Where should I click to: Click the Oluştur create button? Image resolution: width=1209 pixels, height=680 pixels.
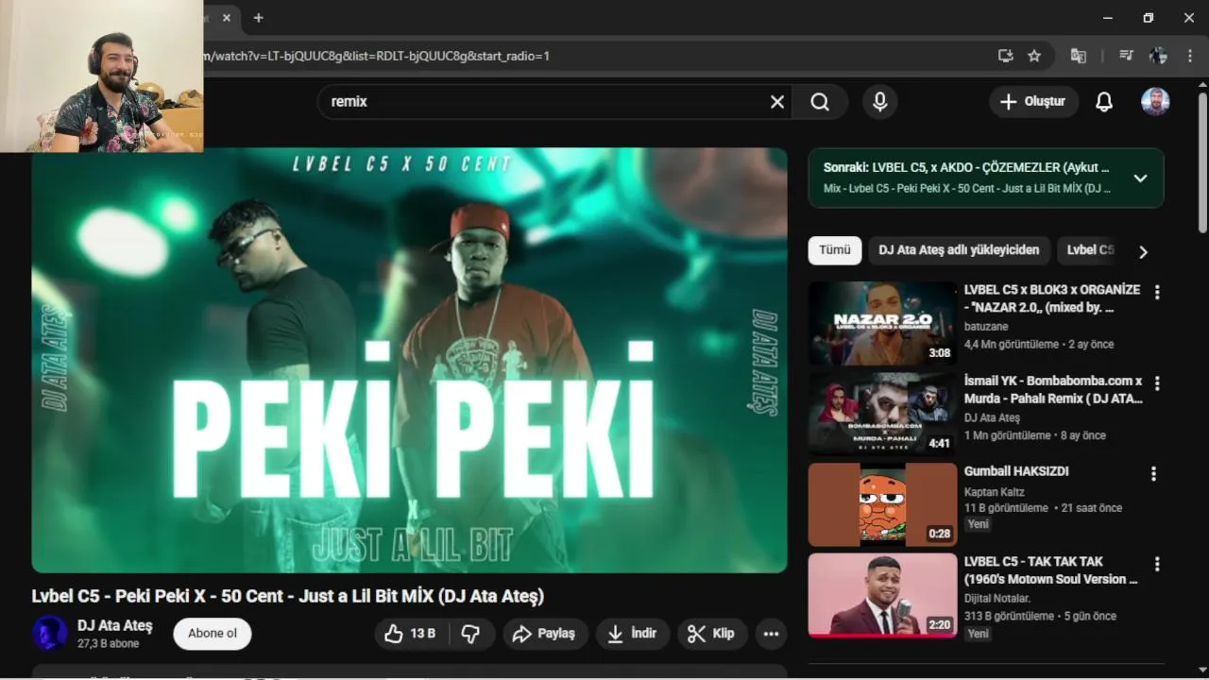coord(1033,102)
